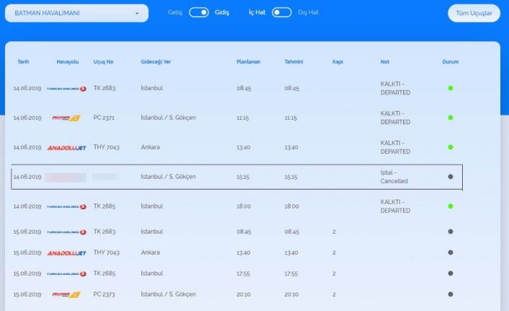Click the Tüm Uçuşlar button

point(474,13)
